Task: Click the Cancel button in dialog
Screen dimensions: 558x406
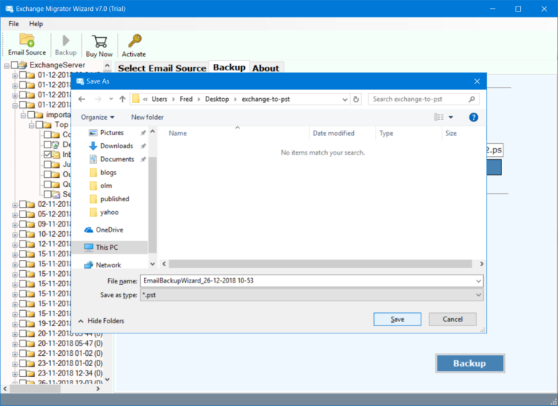Action: click(452, 319)
